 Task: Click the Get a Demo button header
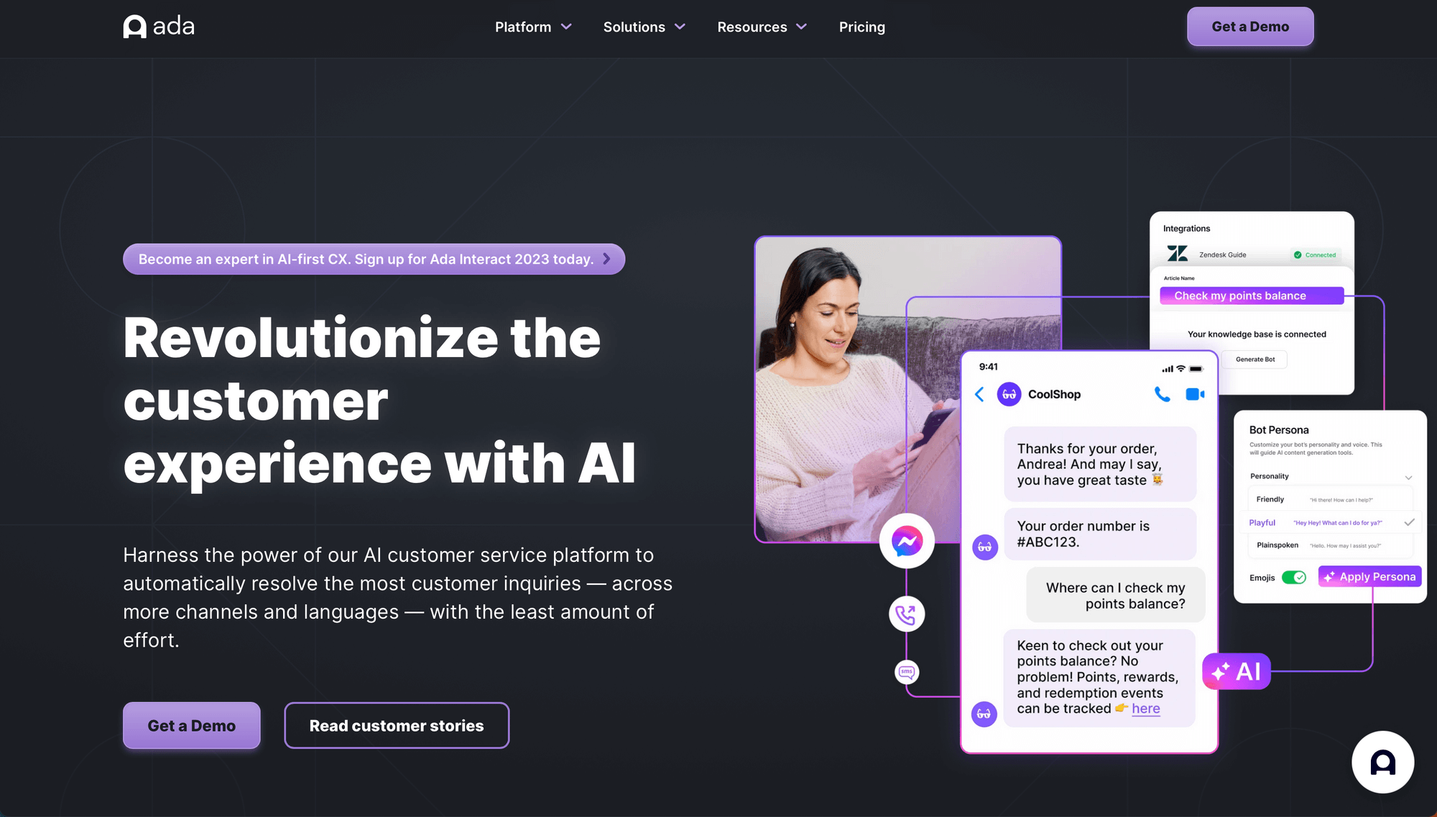pos(1249,27)
